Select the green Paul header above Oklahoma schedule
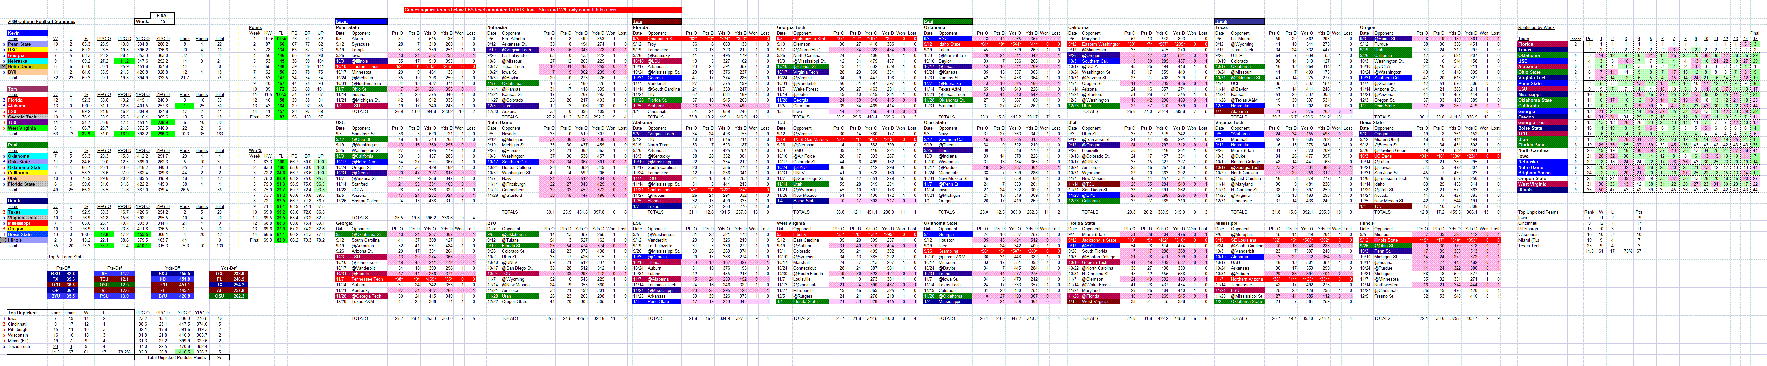The width and height of the screenshot is (1767, 366). pyautogui.click(x=947, y=21)
